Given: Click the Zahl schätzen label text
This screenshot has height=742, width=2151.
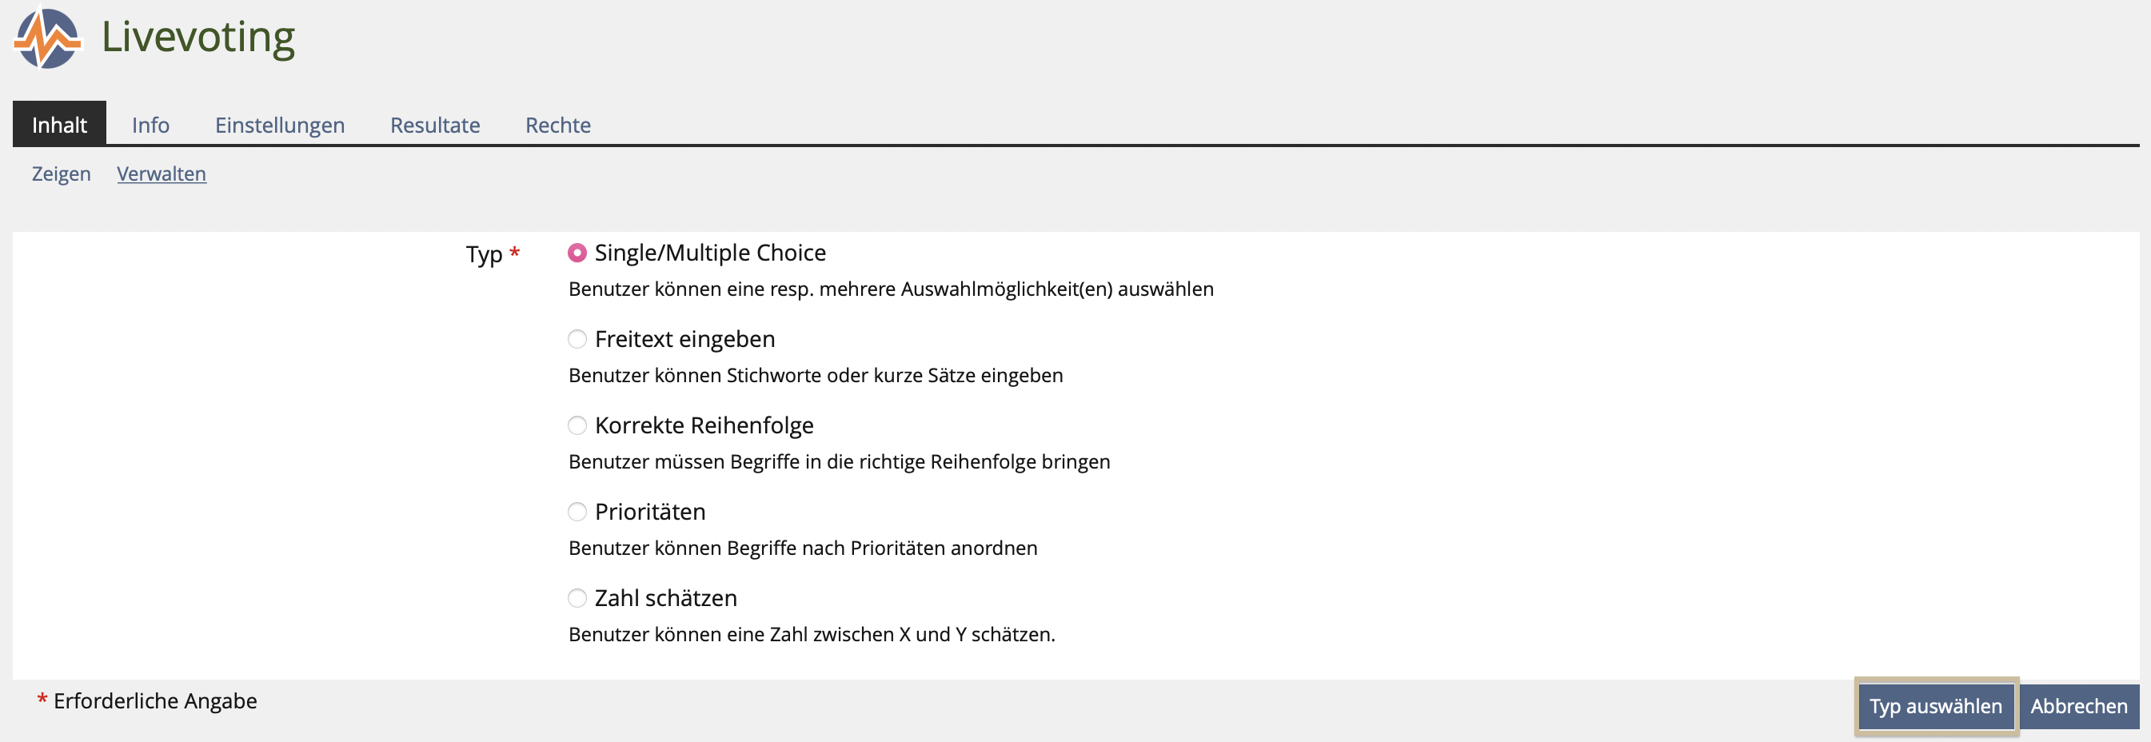Looking at the screenshot, I should (x=665, y=598).
